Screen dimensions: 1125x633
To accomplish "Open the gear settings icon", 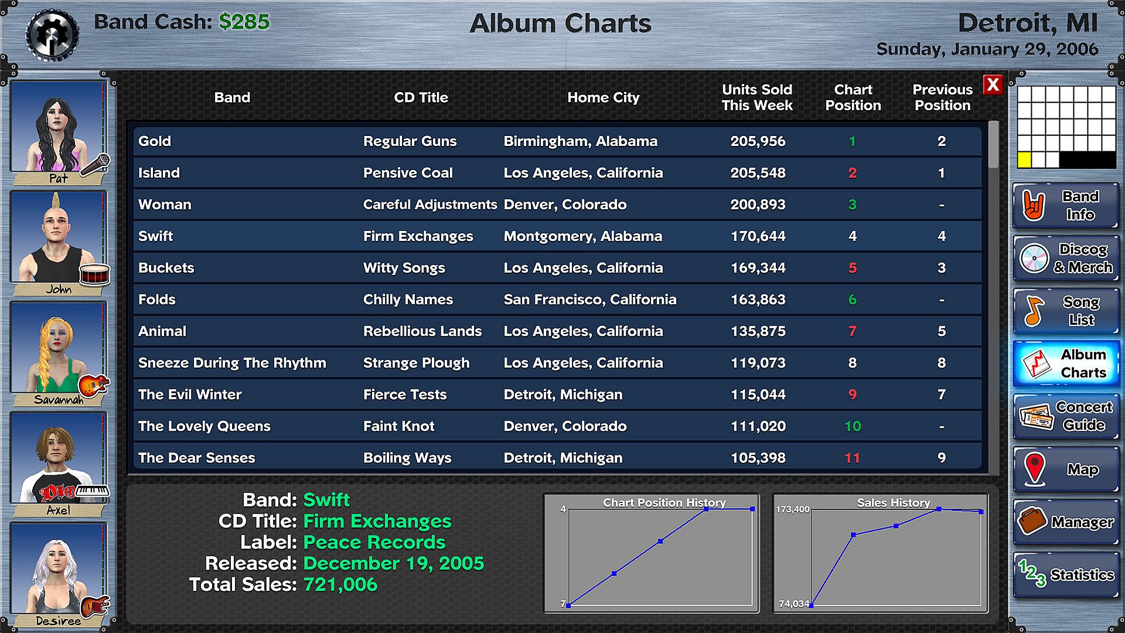I will point(52,35).
